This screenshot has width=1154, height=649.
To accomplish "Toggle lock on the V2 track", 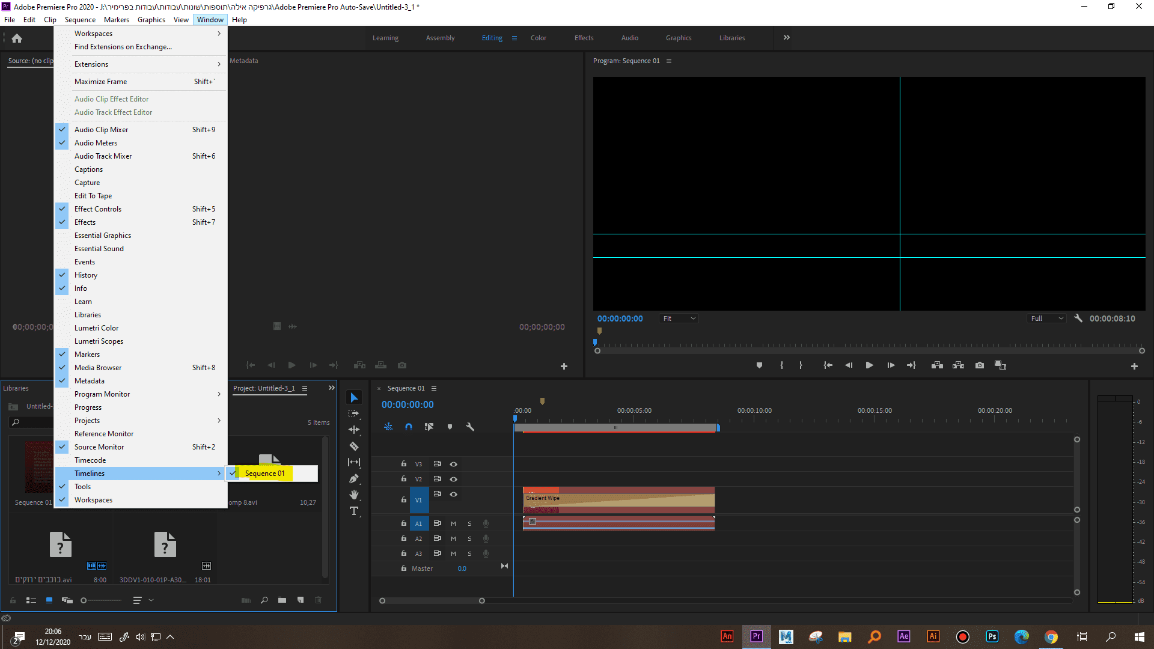I will click(404, 479).
